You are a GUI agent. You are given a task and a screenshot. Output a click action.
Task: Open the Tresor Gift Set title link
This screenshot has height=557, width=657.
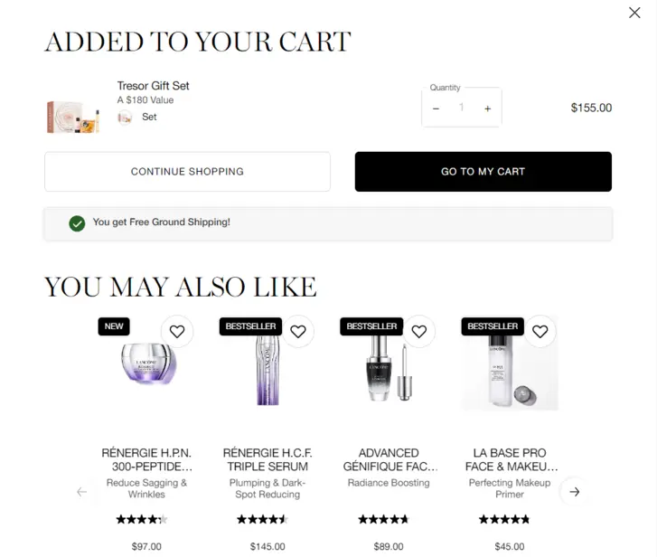154,86
